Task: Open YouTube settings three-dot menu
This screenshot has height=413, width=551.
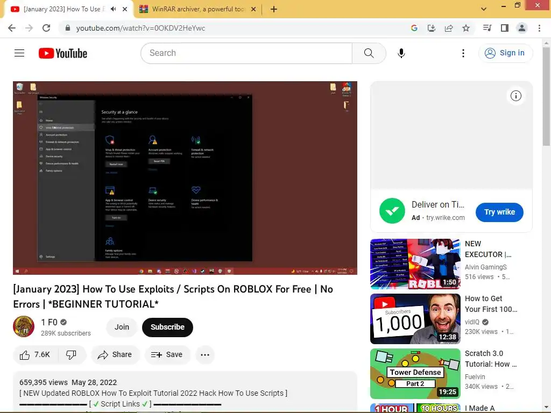Action: pyautogui.click(x=463, y=53)
